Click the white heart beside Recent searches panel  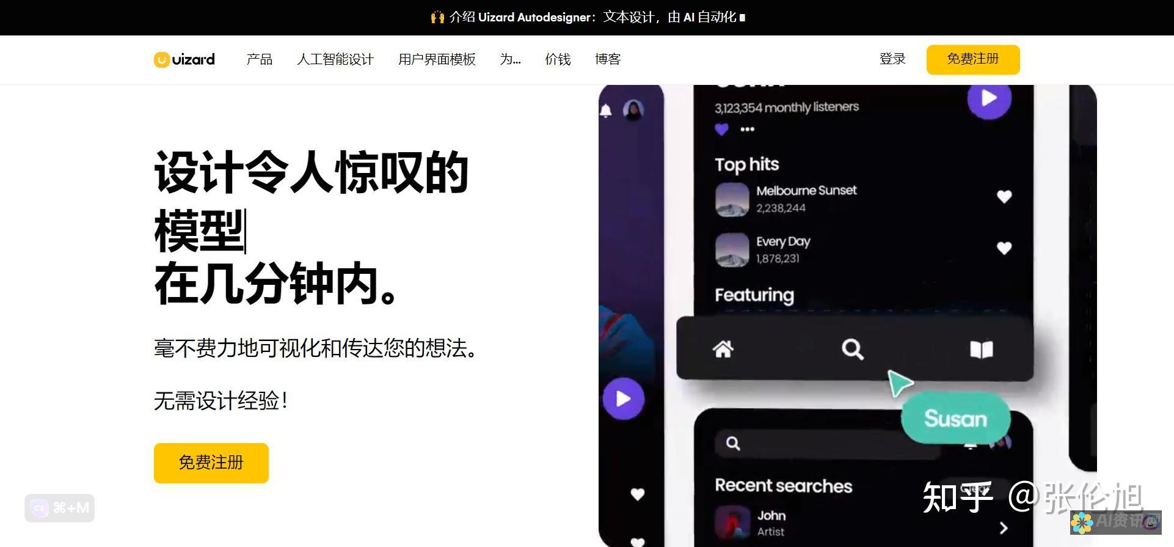tap(637, 494)
